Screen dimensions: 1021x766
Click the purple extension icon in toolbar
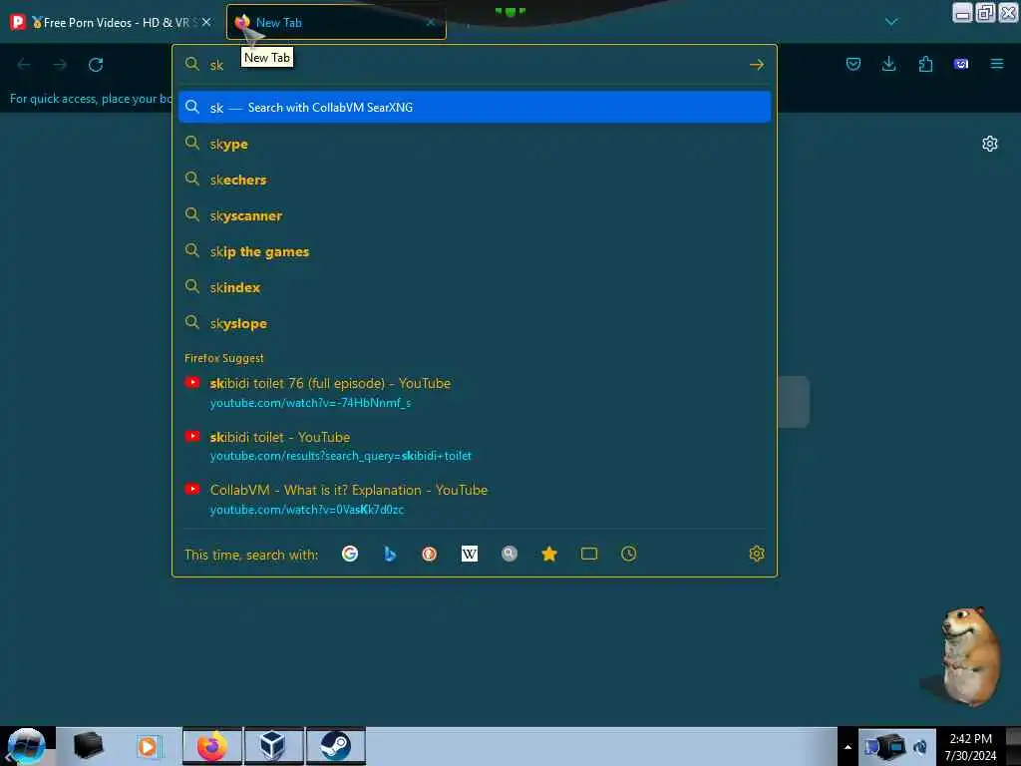click(x=961, y=64)
